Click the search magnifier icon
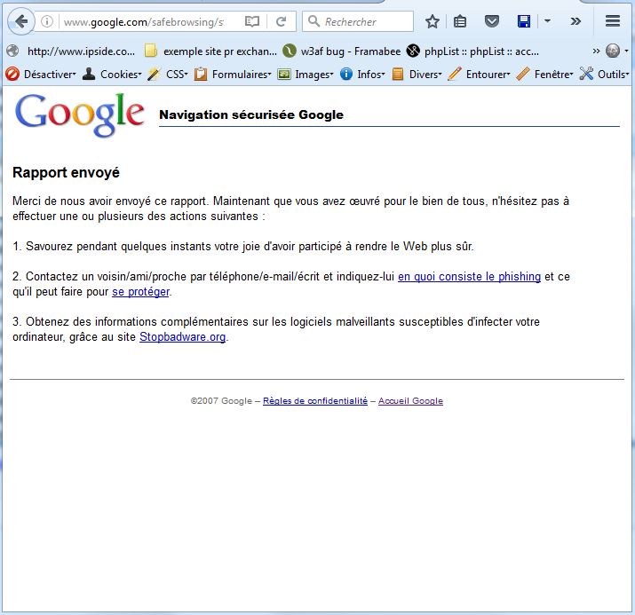 [x=314, y=21]
